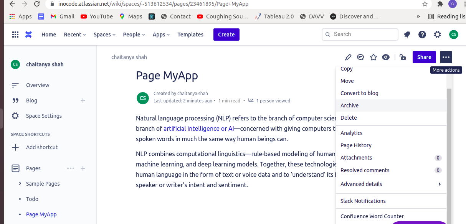Image resolution: width=466 pixels, height=224 pixels.
Task: Open Page History
Action: click(x=391, y=145)
